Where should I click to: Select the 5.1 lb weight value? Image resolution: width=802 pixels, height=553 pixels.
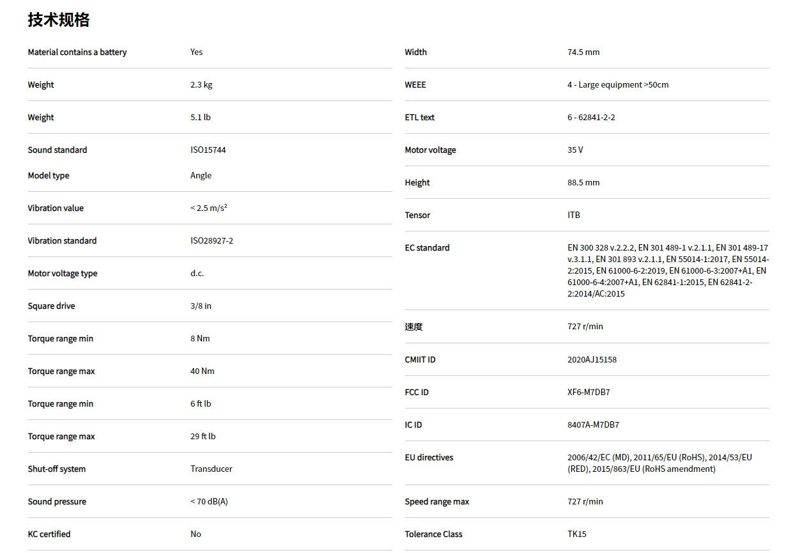201,118
